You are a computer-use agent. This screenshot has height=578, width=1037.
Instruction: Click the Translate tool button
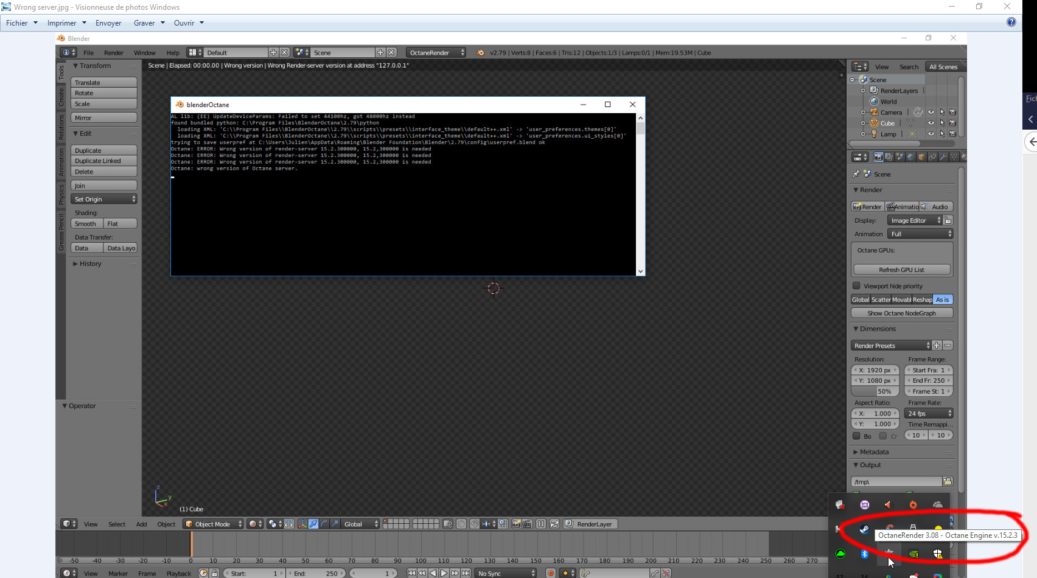[x=104, y=83]
